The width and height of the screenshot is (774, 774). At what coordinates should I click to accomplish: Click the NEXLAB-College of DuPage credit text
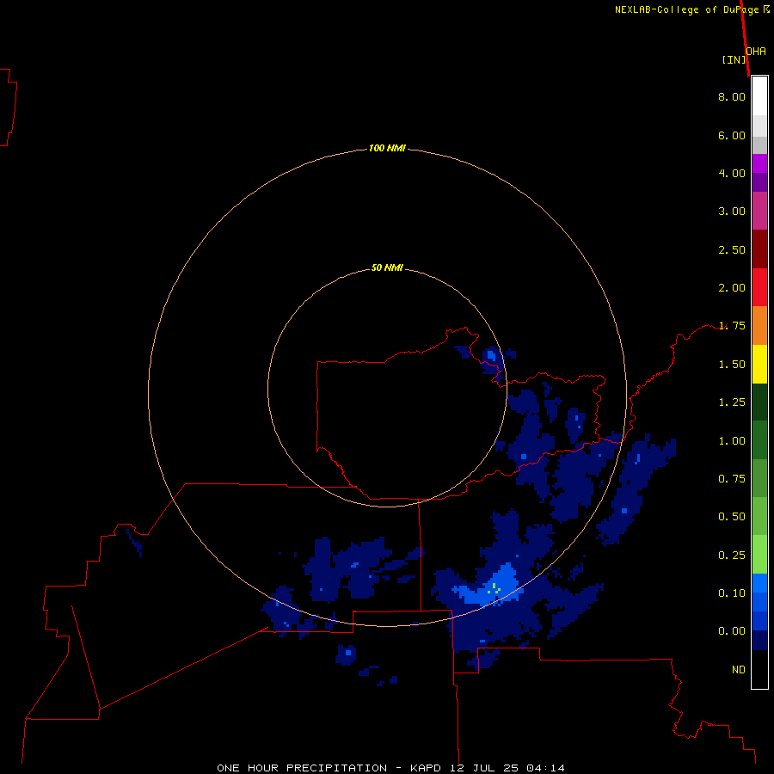691,9
